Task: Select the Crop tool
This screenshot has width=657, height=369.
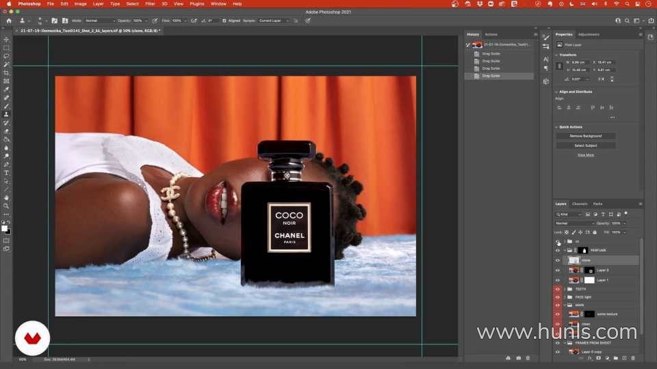Action: click(6, 72)
